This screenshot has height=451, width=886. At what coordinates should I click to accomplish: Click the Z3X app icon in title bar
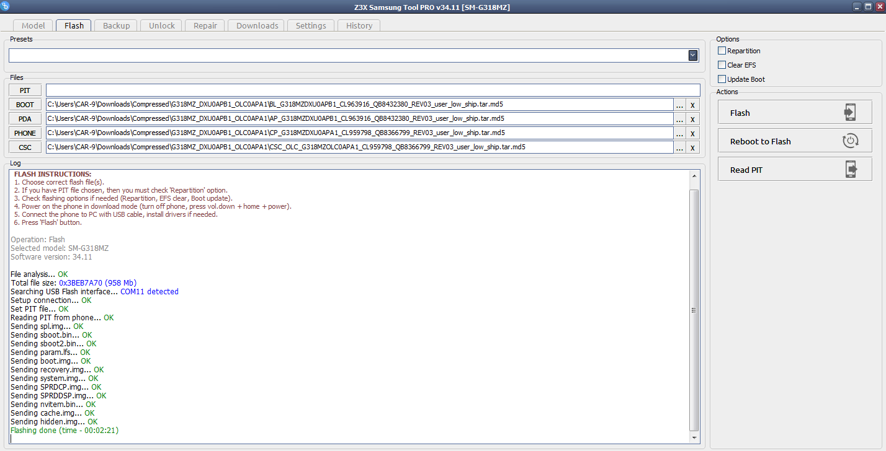(6, 6)
